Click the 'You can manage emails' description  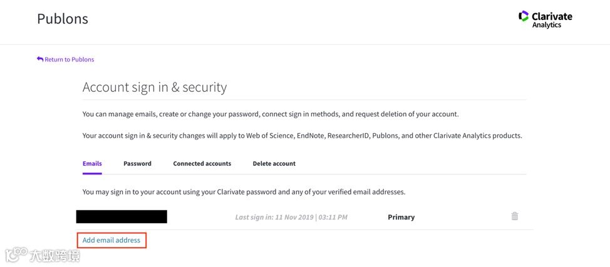(271, 114)
